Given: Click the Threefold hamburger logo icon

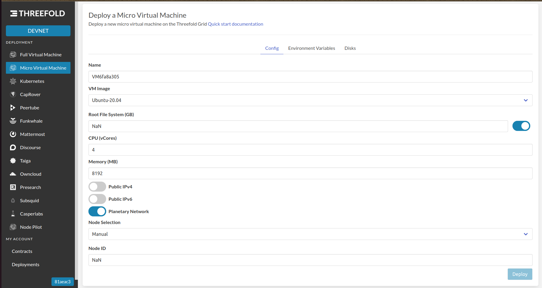Looking at the screenshot, I should point(14,13).
